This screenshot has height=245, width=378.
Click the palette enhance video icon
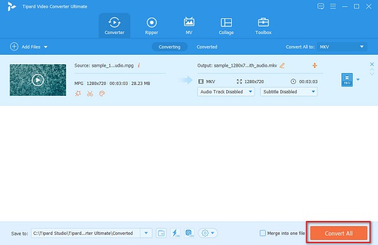(102, 93)
